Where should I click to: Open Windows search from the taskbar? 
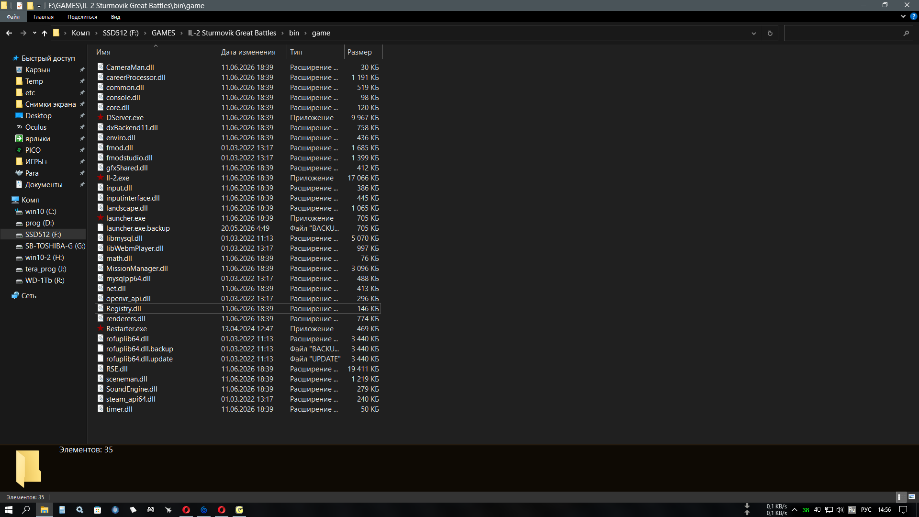[x=26, y=510]
